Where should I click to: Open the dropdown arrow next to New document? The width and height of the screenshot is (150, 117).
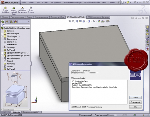pyautogui.click(x=125, y=2)
